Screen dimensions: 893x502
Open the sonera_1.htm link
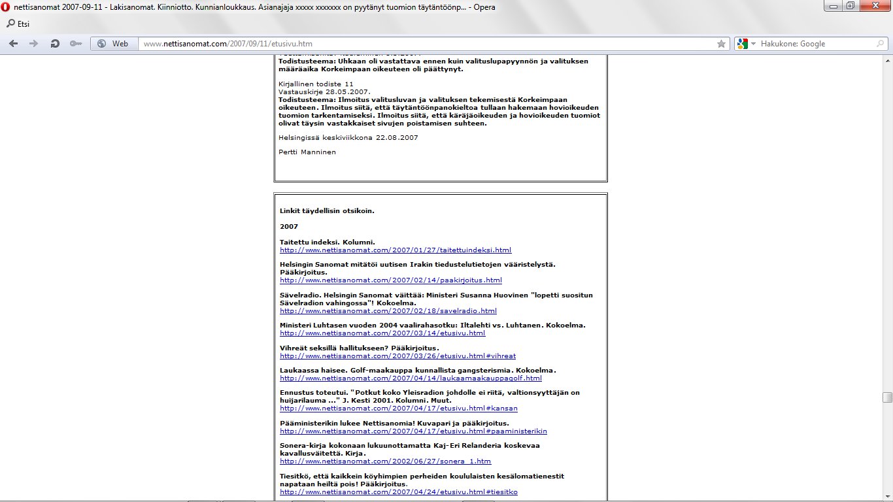(x=385, y=461)
